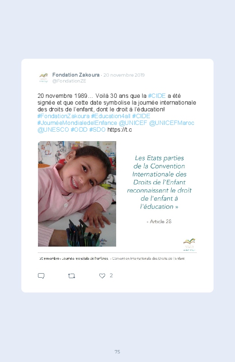Open the @FondationZE handle
Viewport: 235px width, 362px height.
coord(69,81)
